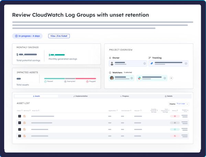Remove the Slack watcher with the X icon
This screenshot has width=206, height=157.
click(x=165, y=78)
